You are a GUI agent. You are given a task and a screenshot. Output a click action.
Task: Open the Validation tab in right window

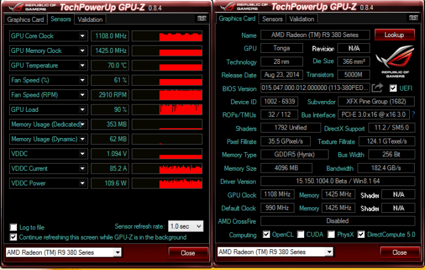pos(302,19)
